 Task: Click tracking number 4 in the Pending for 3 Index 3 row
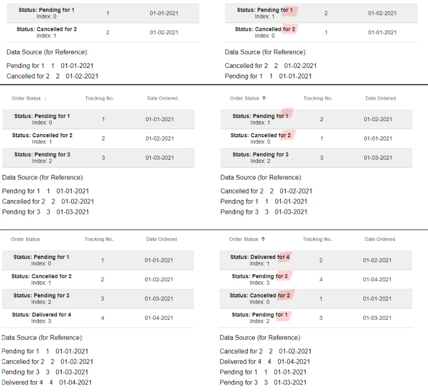(x=321, y=280)
